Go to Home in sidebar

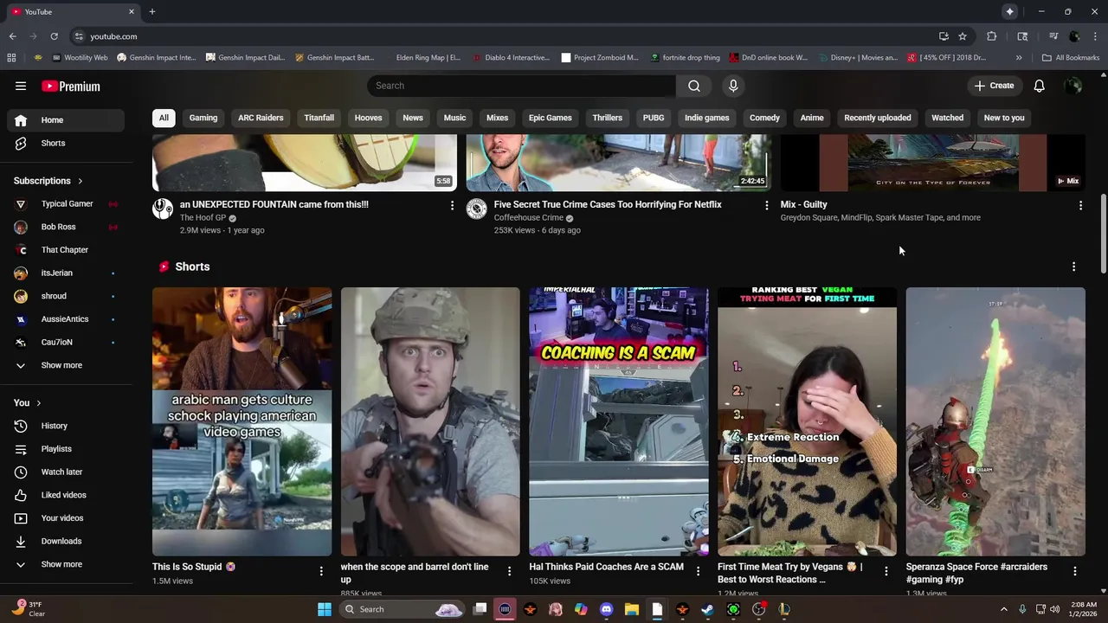66,120
